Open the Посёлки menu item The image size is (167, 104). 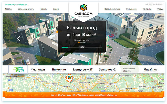[8, 9]
